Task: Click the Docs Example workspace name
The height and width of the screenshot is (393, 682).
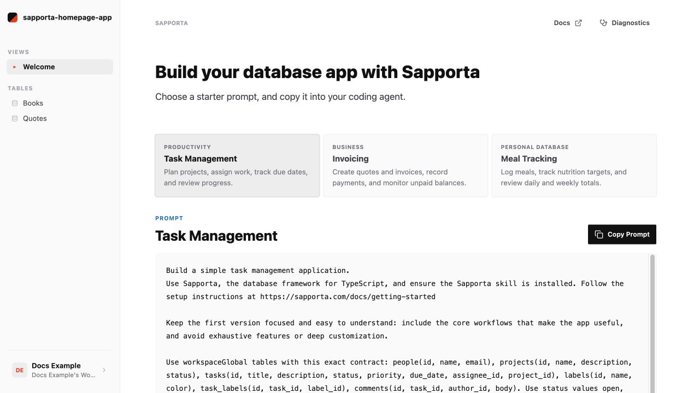Action: (56, 366)
